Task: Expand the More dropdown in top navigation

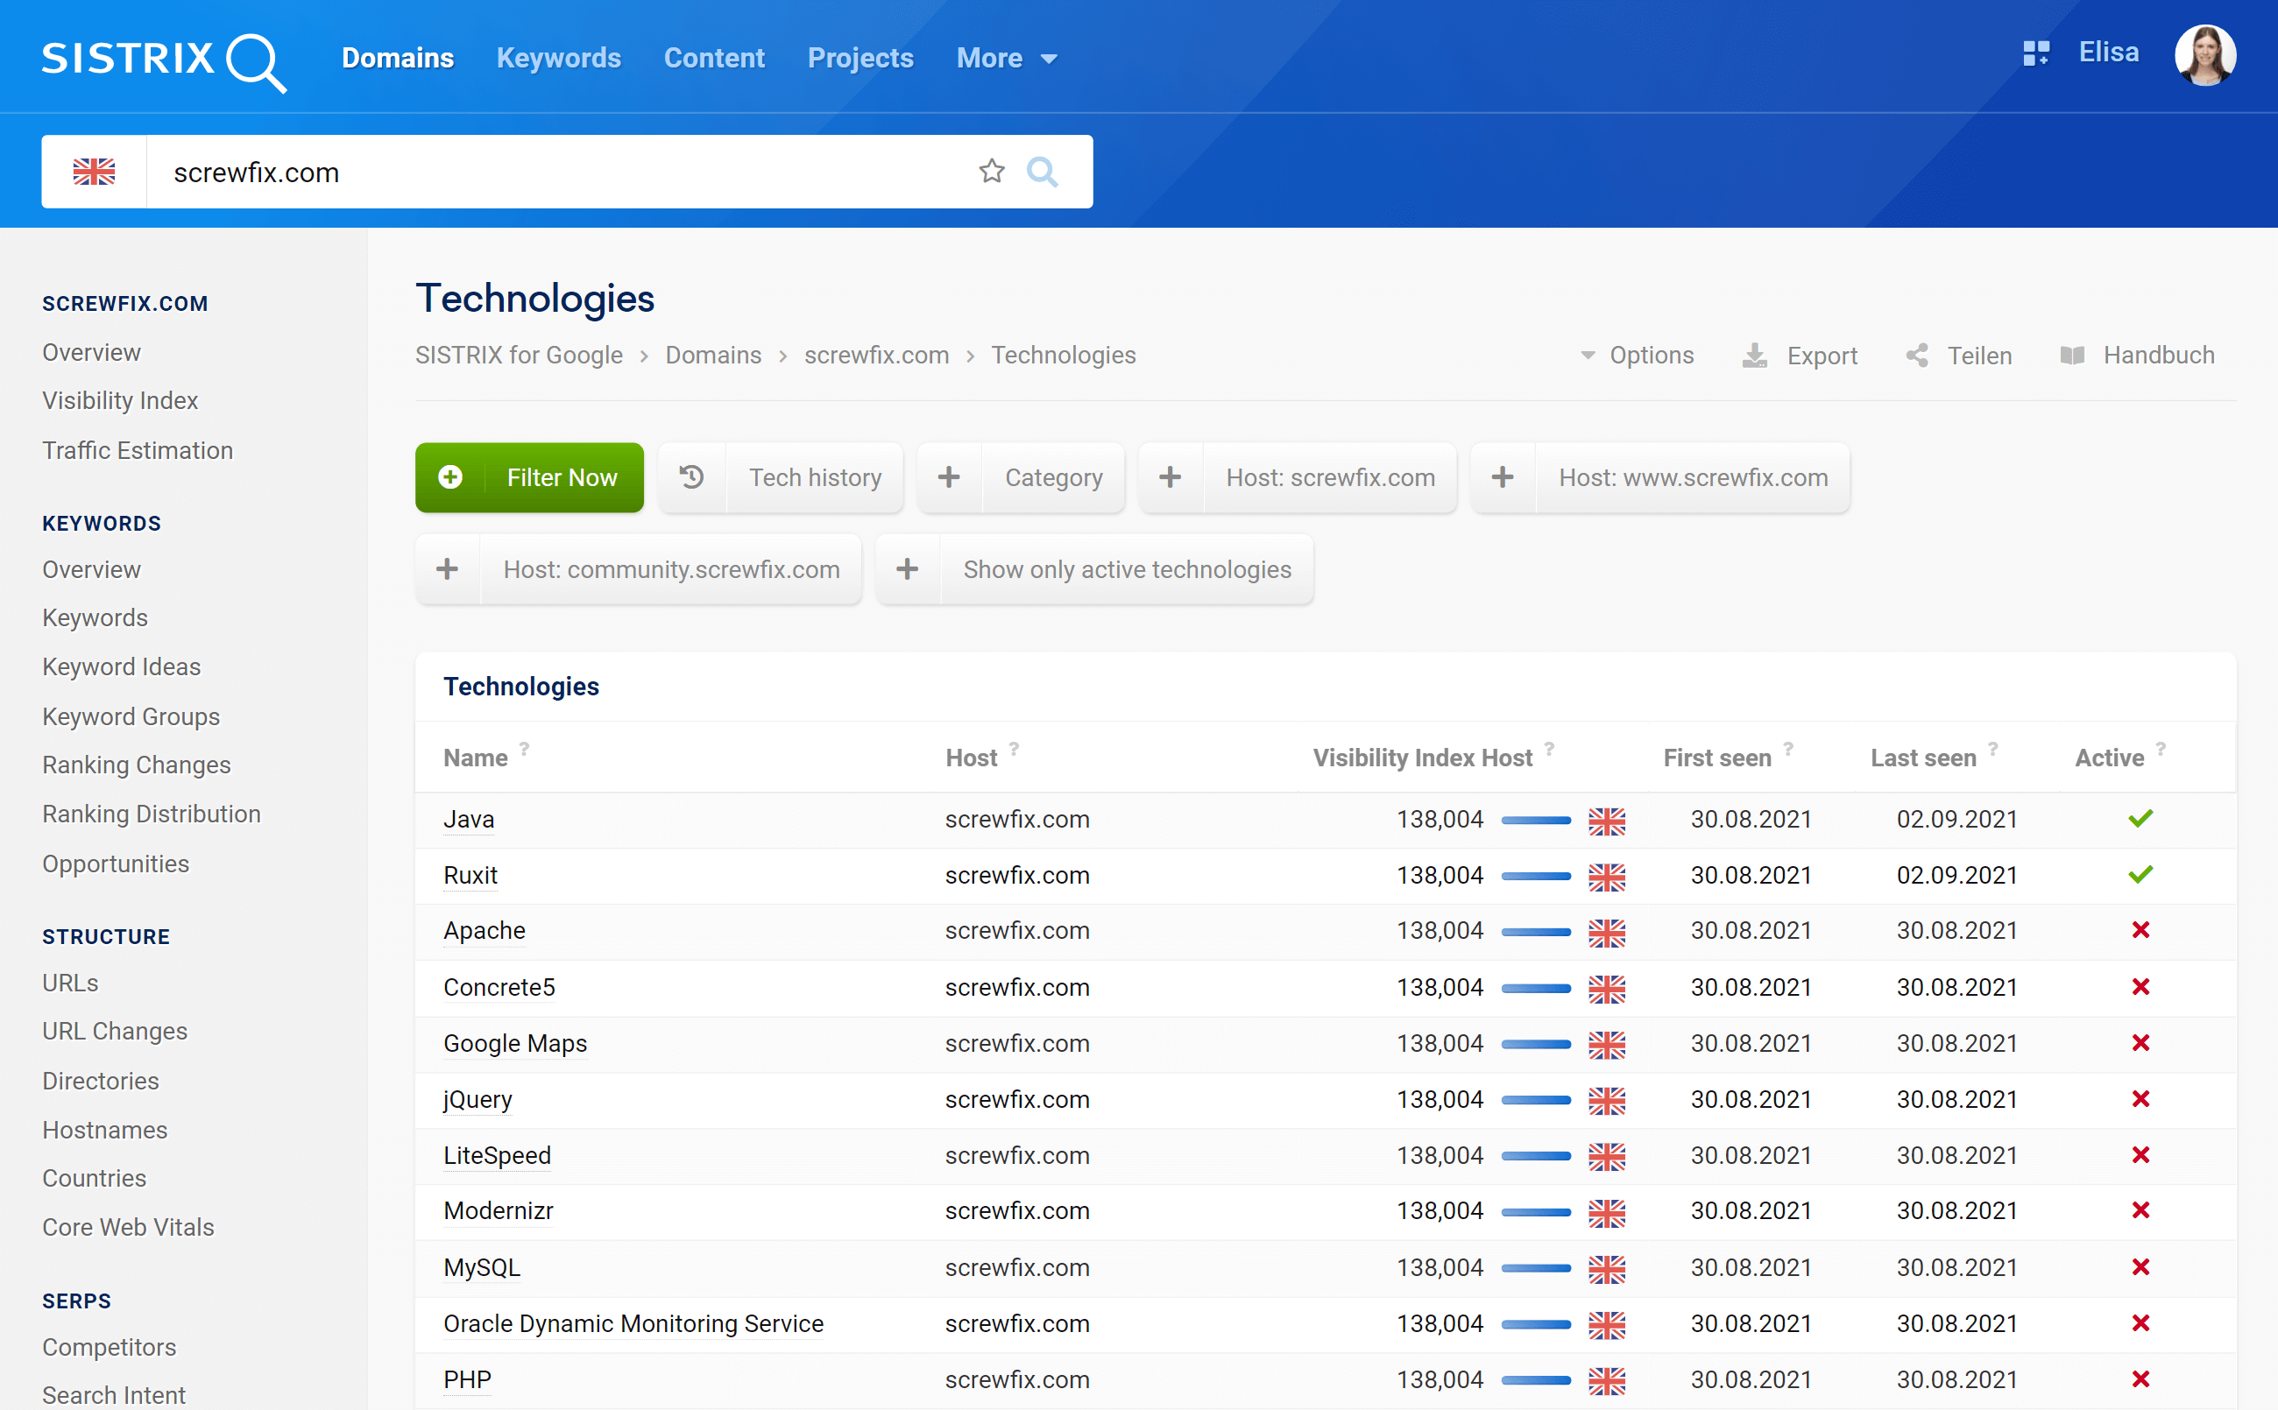Action: click(x=1001, y=57)
